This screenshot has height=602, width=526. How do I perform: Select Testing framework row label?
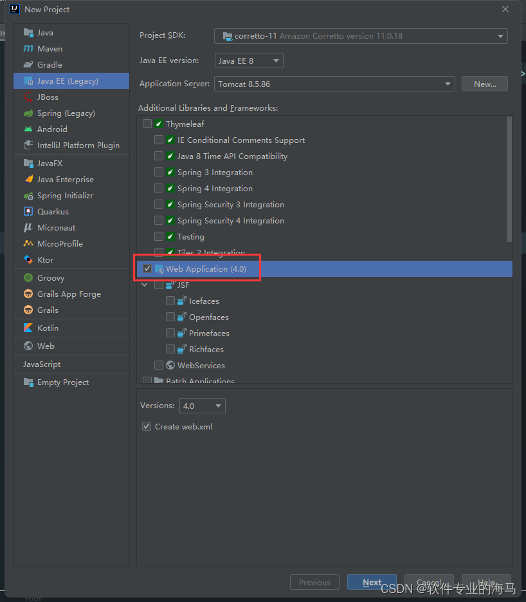click(190, 236)
